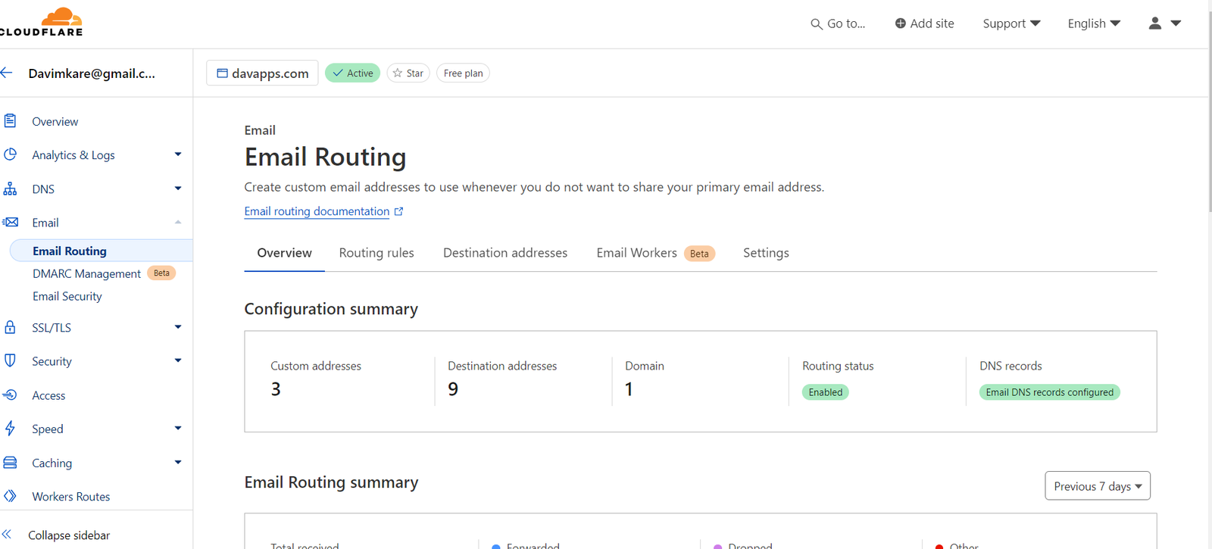The image size is (1212, 549).
Task: Switch to the Overview tab
Action: click(x=284, y=253)
